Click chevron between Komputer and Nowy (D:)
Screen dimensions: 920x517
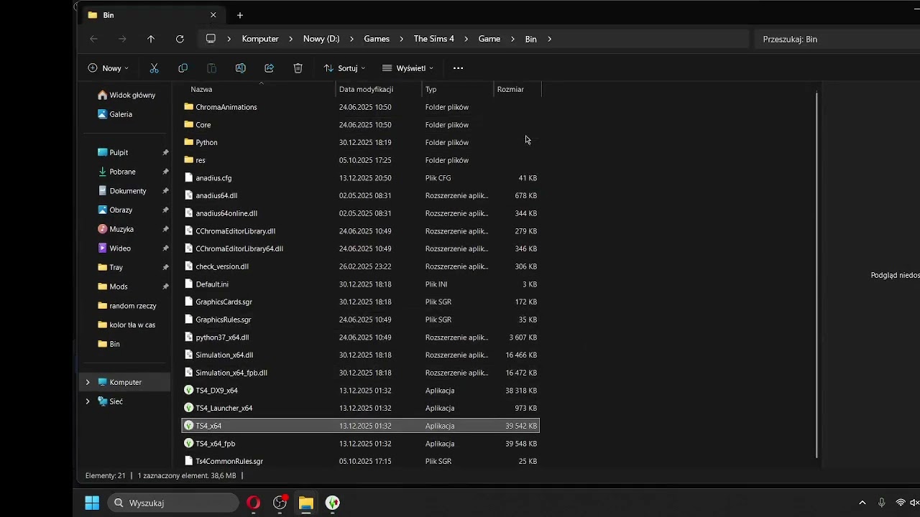(x=291, y=39)
